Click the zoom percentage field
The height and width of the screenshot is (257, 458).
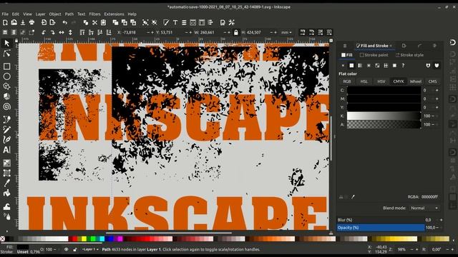pyautogui.click(x=402, y=249)
